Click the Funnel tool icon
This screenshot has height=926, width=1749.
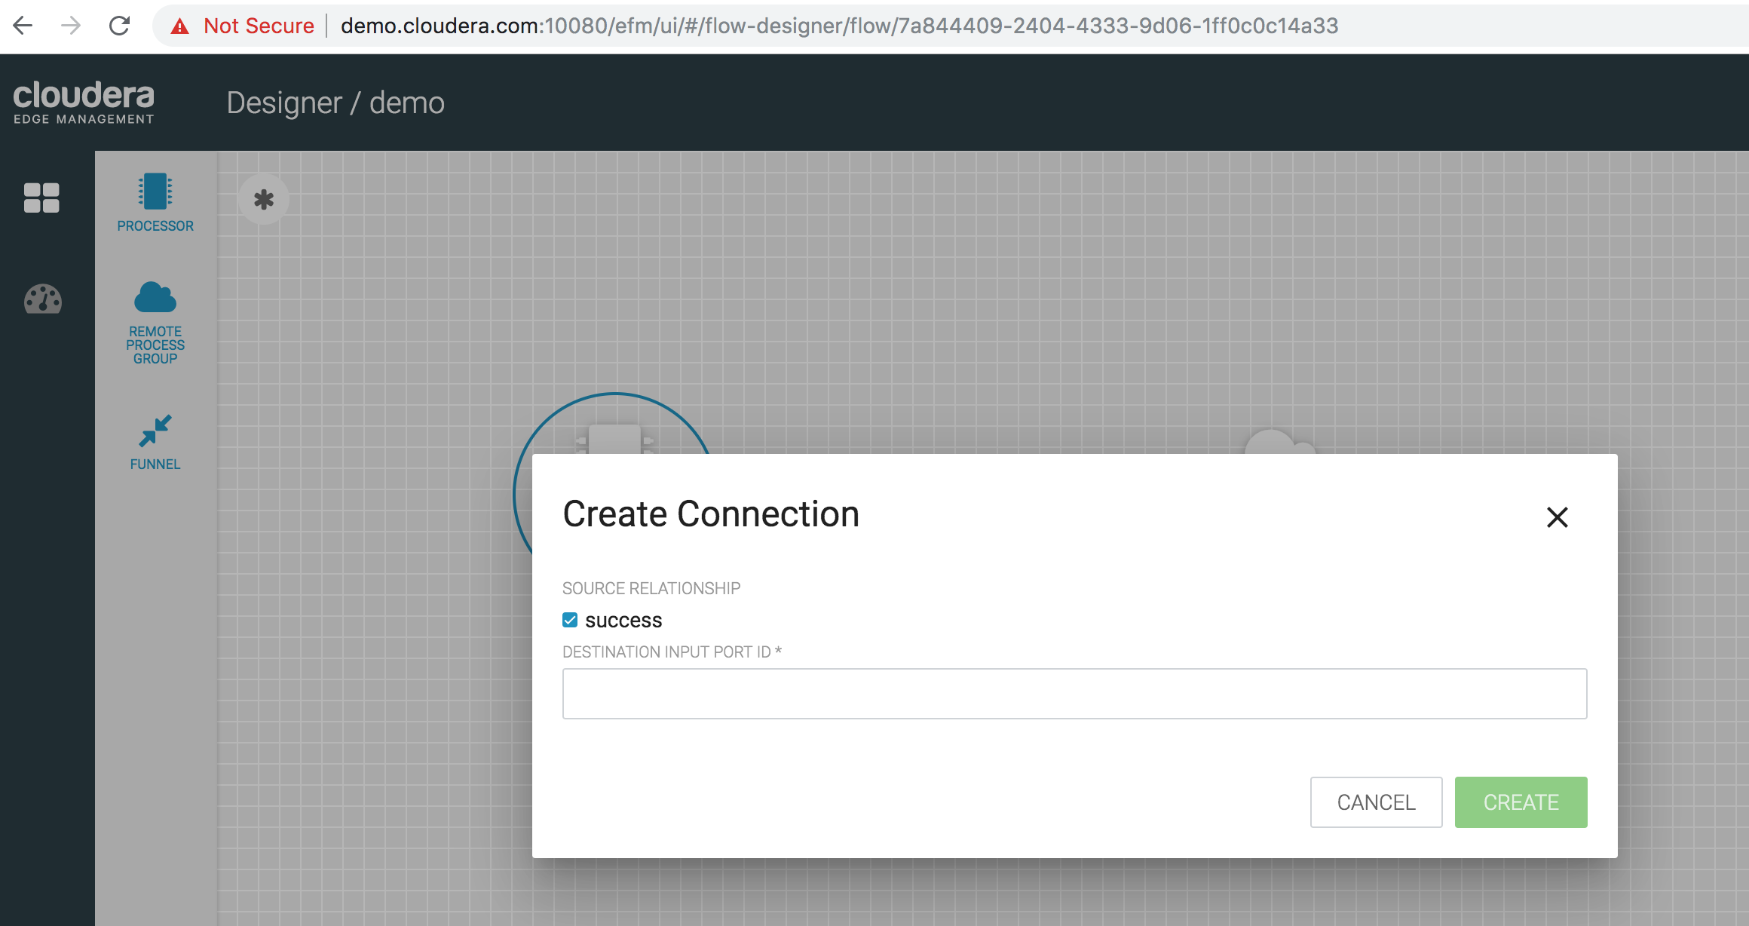pyautogui.click(x=154, y=429)
